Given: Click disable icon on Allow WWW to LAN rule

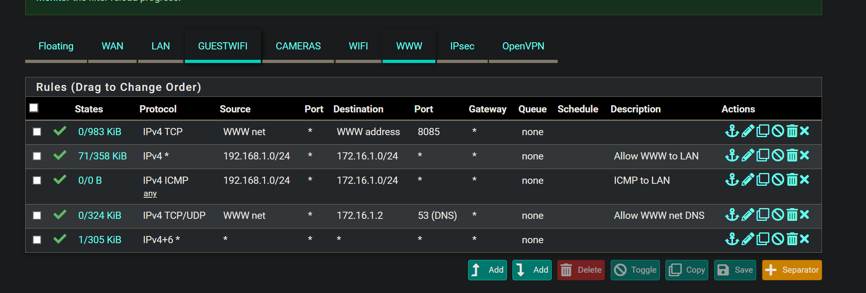Looking at the screenshot, I should click(x=778, y=155).
